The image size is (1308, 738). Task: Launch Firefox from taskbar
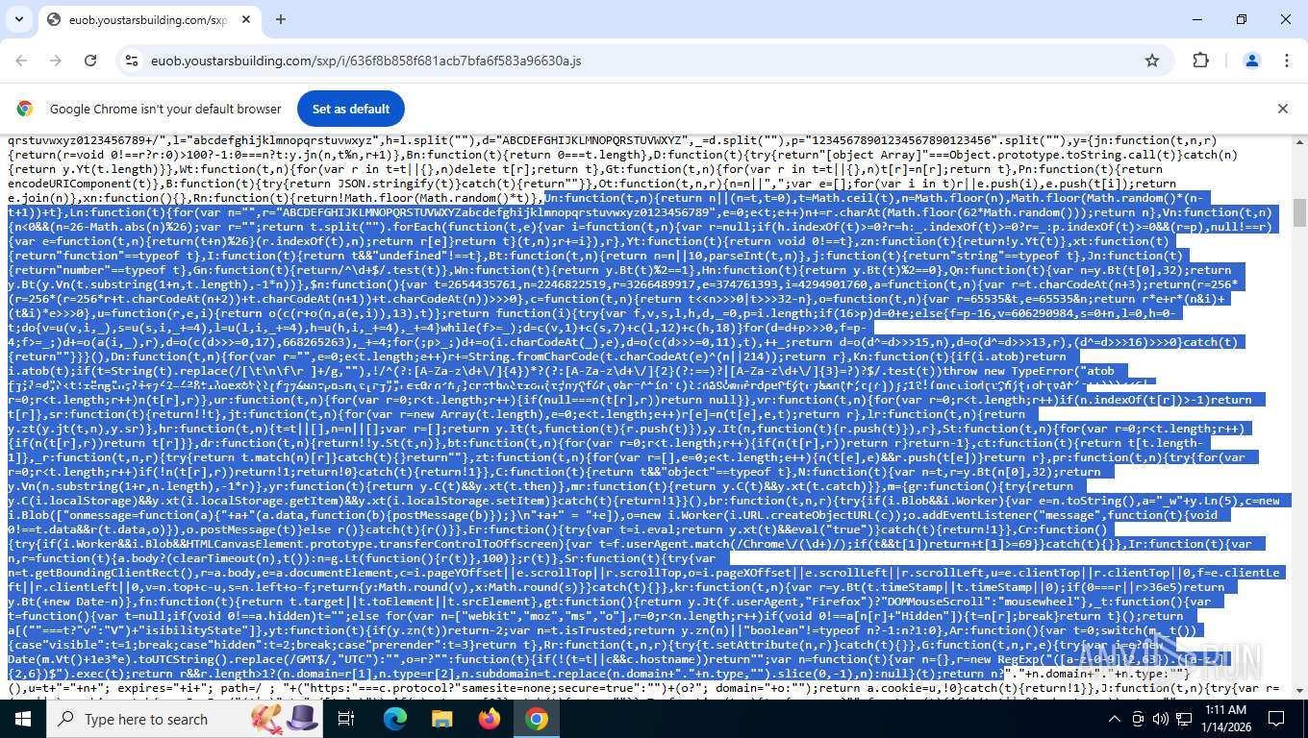(x=490, y=719)
